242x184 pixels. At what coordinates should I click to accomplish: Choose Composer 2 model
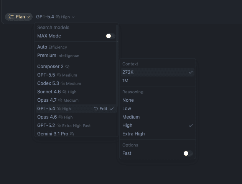76,67
